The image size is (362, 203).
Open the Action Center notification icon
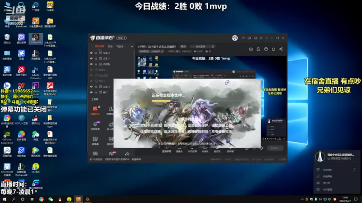[356, 199]
